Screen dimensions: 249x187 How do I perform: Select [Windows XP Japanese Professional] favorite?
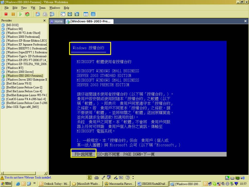26,45
